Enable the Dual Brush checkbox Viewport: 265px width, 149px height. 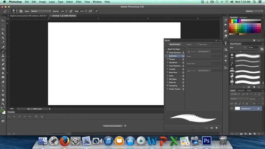click(167, 62)
